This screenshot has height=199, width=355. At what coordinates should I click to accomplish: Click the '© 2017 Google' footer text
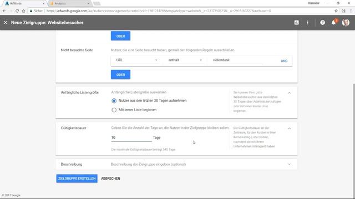click(11, 195)
